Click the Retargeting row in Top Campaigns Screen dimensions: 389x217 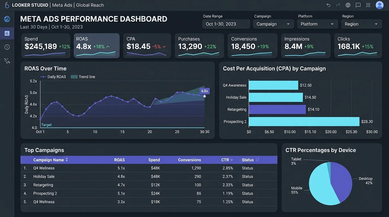(149, 185)
